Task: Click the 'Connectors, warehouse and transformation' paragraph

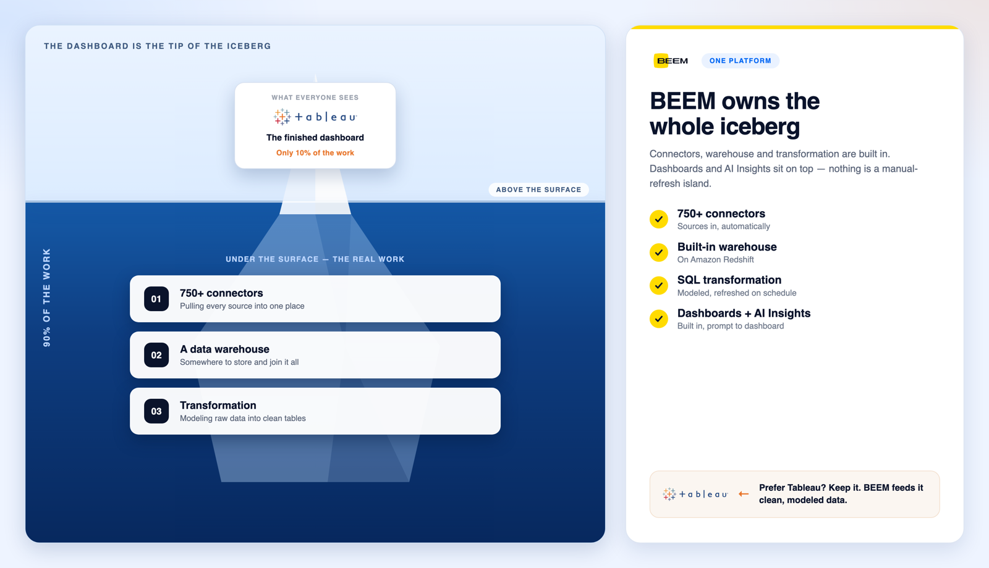Action: 784,169
